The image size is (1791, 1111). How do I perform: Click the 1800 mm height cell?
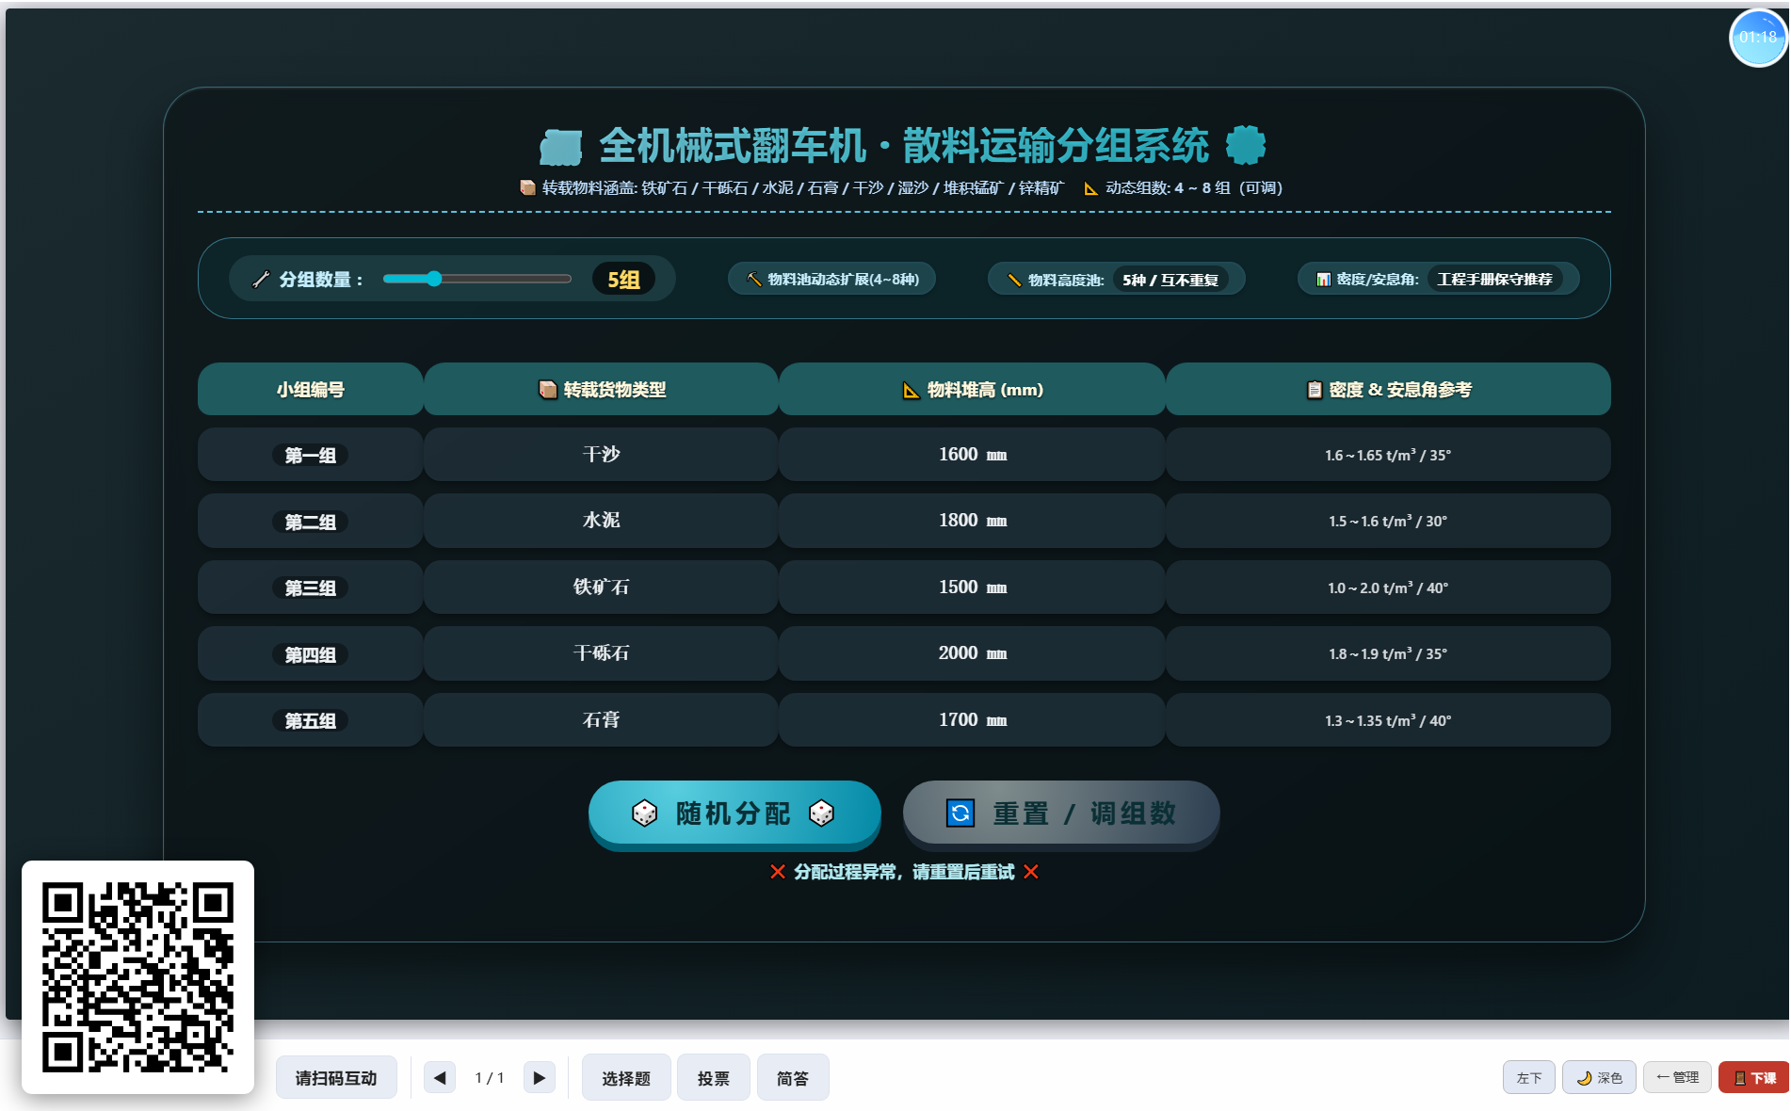(x=972, y=521)
